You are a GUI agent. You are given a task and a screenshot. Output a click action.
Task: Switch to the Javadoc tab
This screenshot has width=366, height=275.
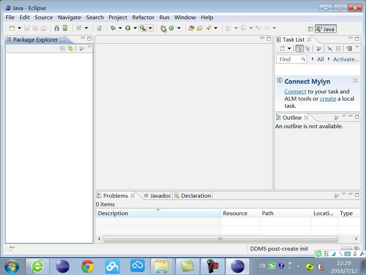pos(157,196)
